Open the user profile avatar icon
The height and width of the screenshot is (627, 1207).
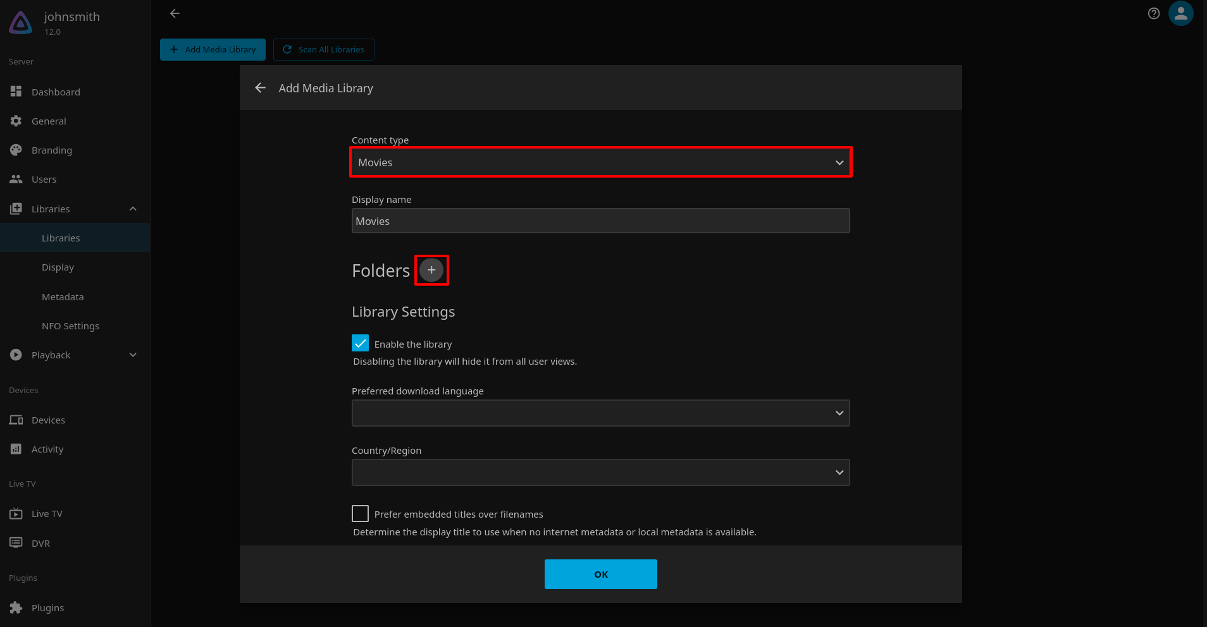pyautogui.click(x=1180, y=13)
